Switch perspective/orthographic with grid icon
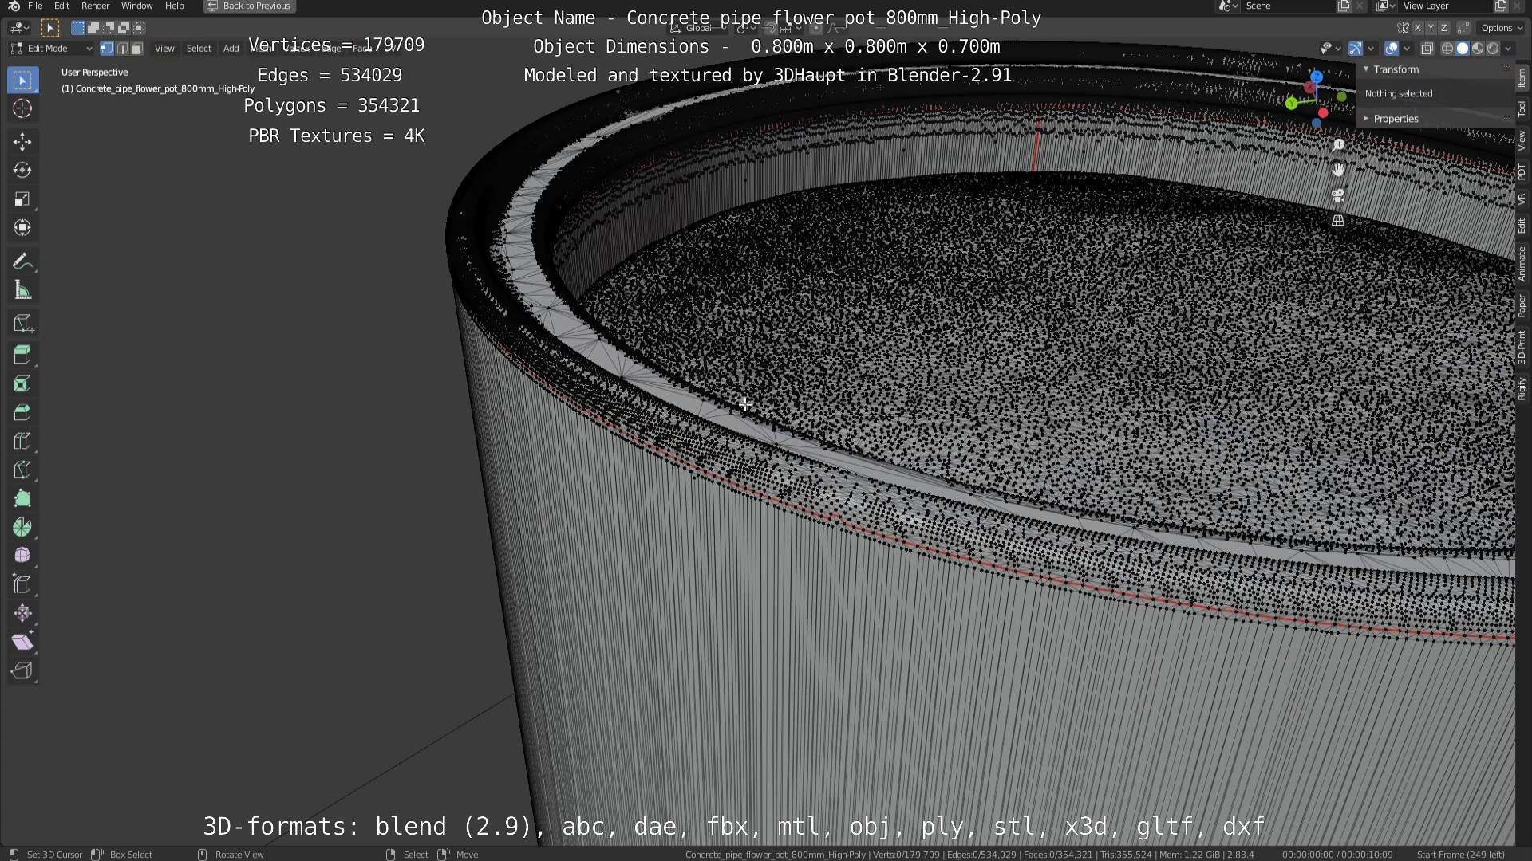The image size is (1532, 861). coord(1338,221)
